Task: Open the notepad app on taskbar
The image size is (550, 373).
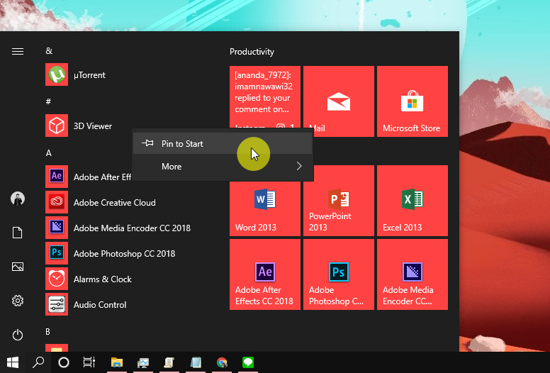Action: click(196, 362)
